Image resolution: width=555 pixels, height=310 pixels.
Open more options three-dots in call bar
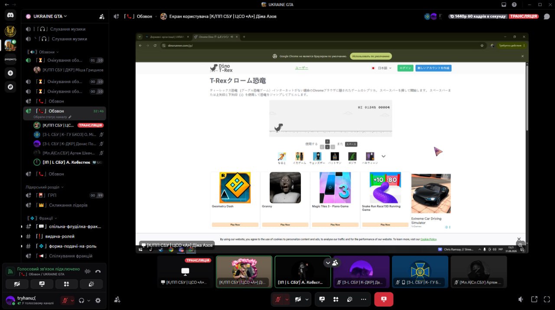point(363,299)
